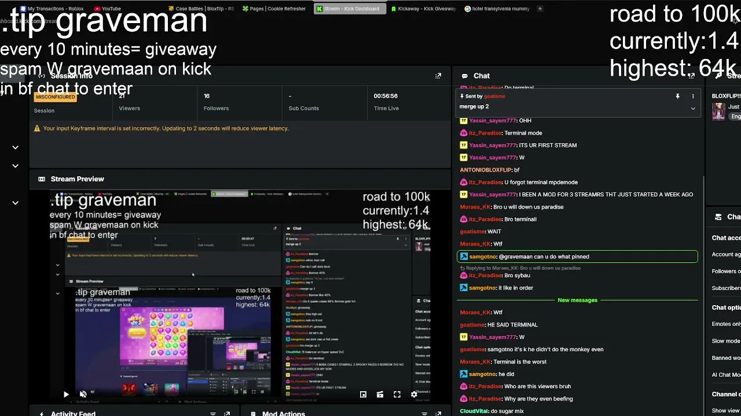Click streamer avatar in right panel
Screen dimensions: 741x416
tap(719, 111)
